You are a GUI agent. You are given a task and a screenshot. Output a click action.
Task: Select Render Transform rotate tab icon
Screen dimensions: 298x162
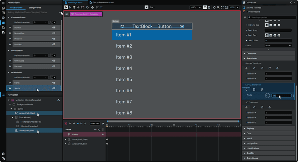254,68
